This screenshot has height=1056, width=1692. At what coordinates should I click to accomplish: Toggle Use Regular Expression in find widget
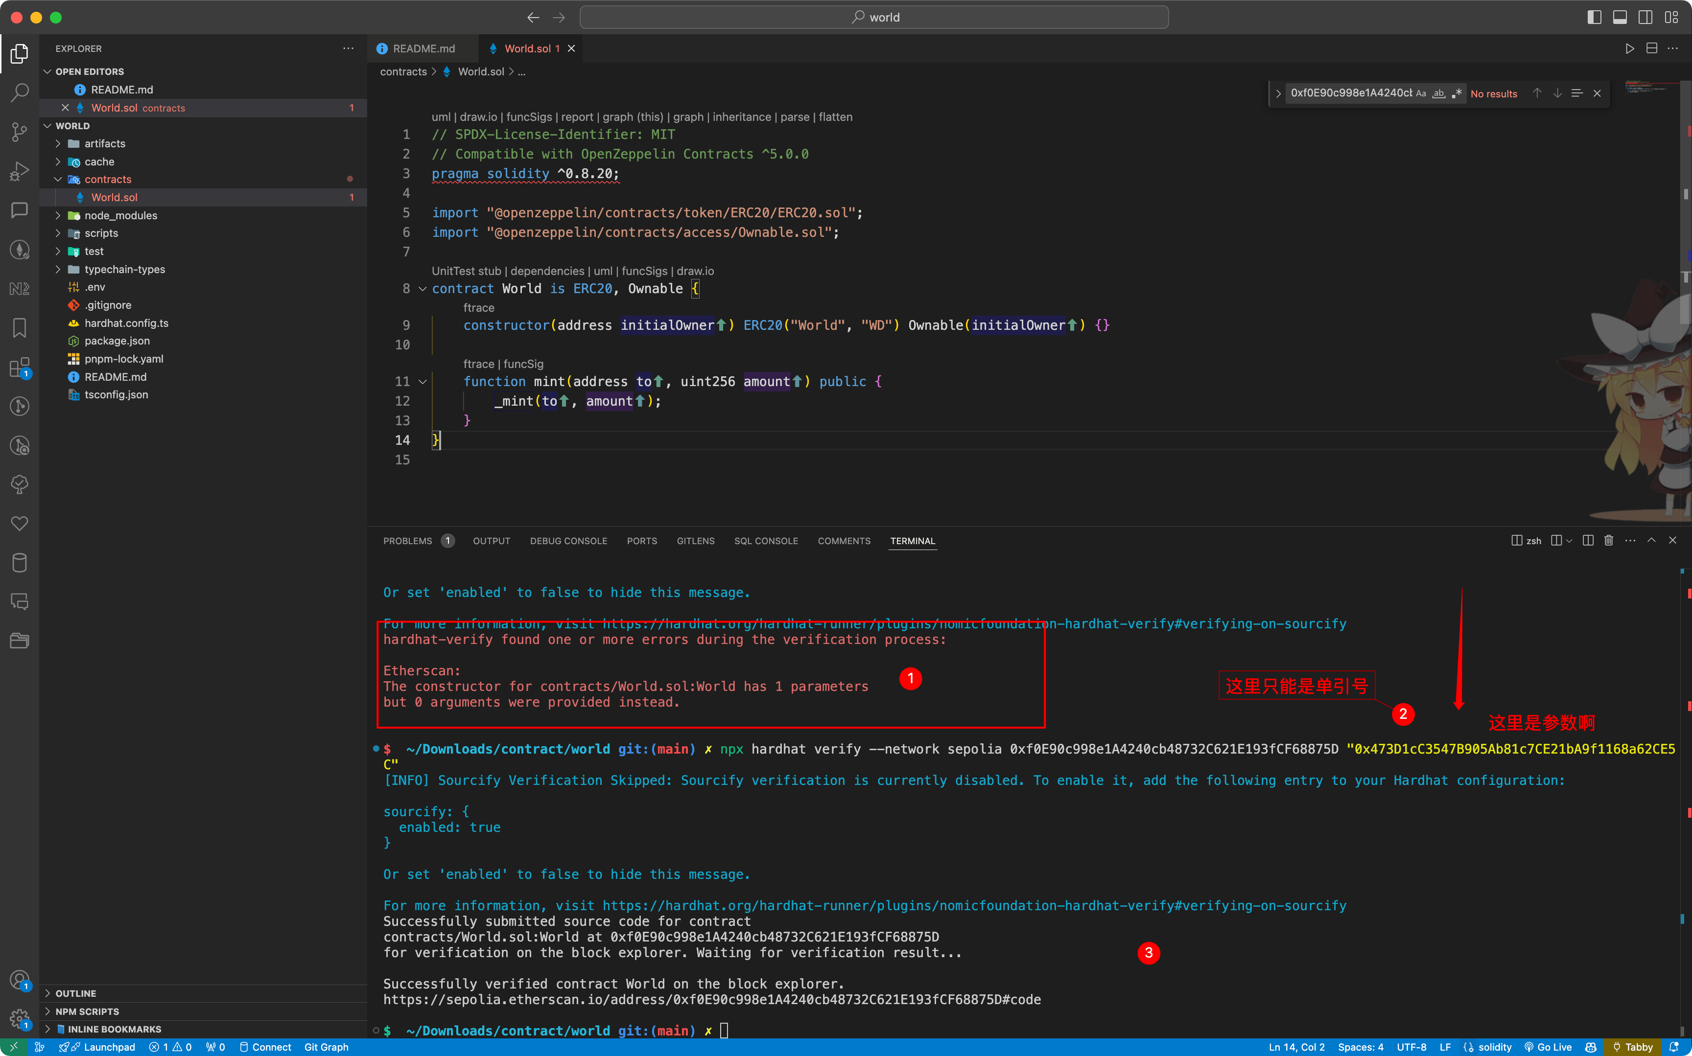(x=1457, y=93)
